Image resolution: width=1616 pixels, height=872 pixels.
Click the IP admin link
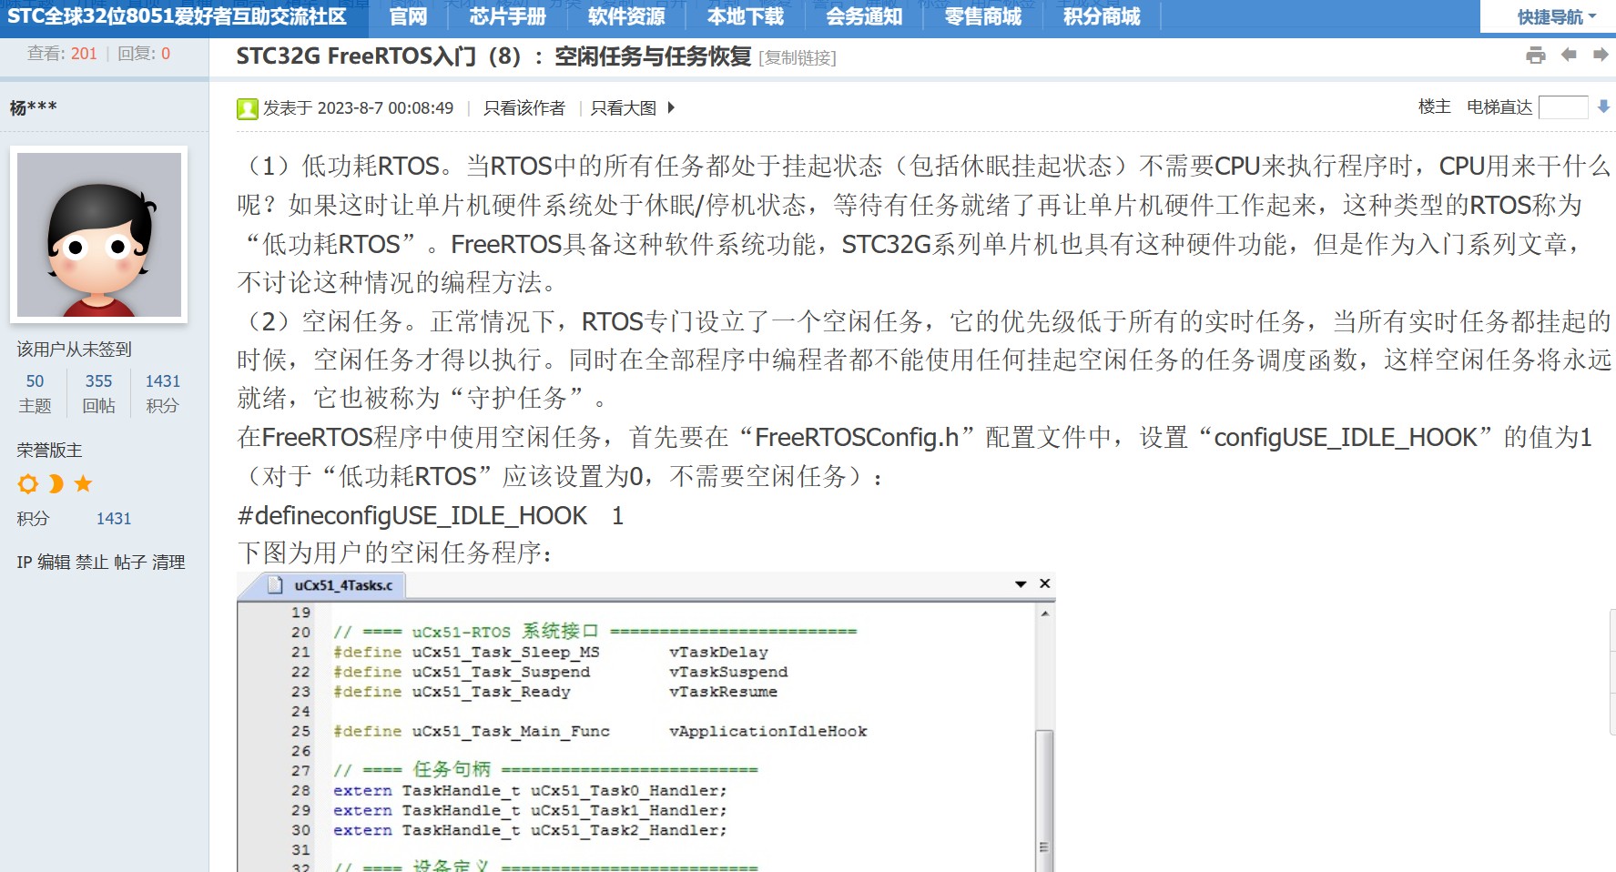click(24, 563)
